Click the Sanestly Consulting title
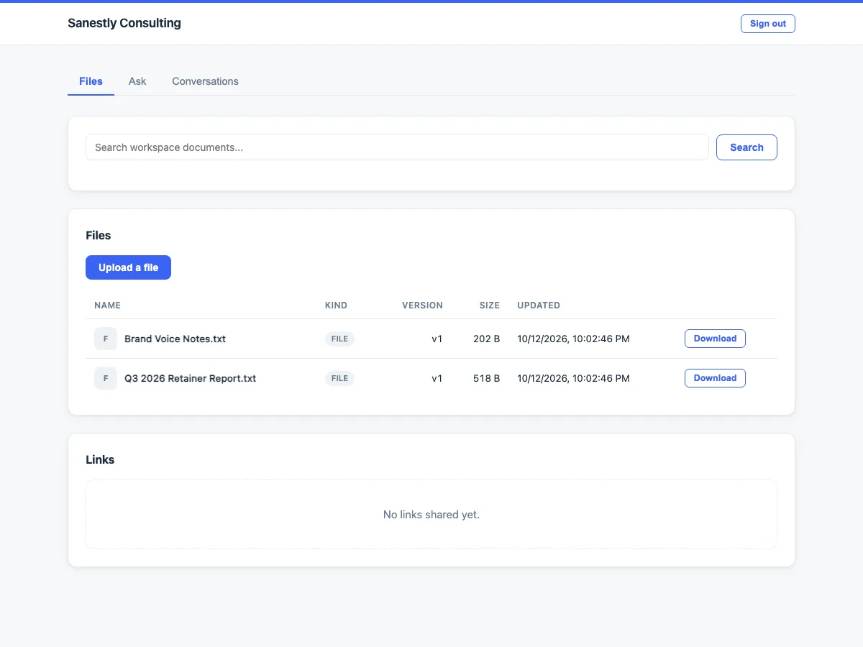The height and width of the screenshot is (647, 863). (x=124, y=23)
